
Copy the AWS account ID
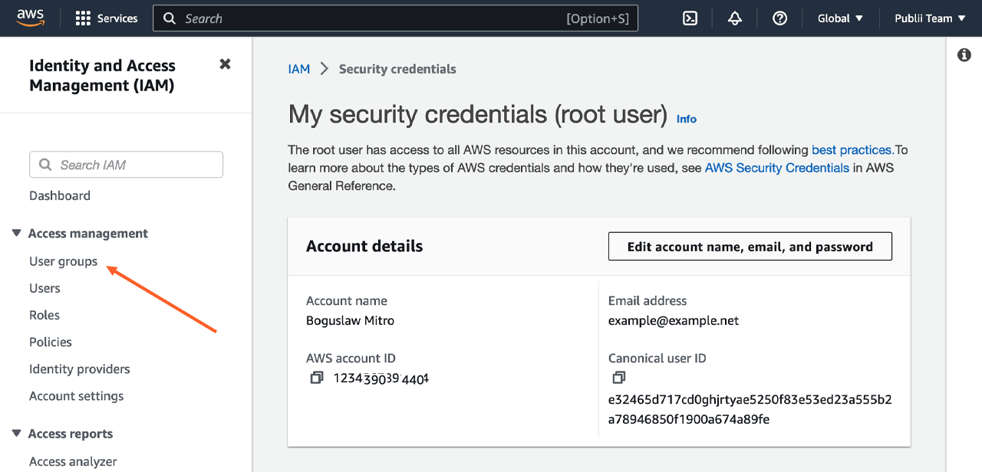(x=316, y=377)
